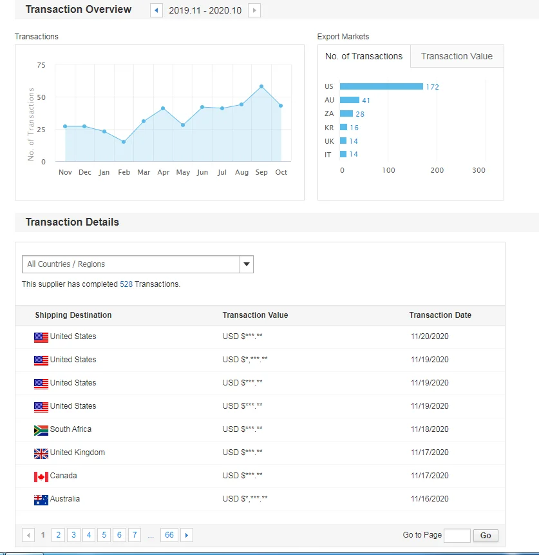This screenshot has height=555, width=539.
Task: Open page 7 of transactions
Action: (x=135, y=535)
